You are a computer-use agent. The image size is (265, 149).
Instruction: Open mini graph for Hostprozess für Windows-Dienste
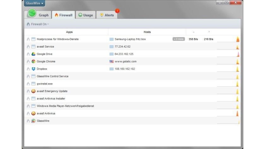click(228, 39)
